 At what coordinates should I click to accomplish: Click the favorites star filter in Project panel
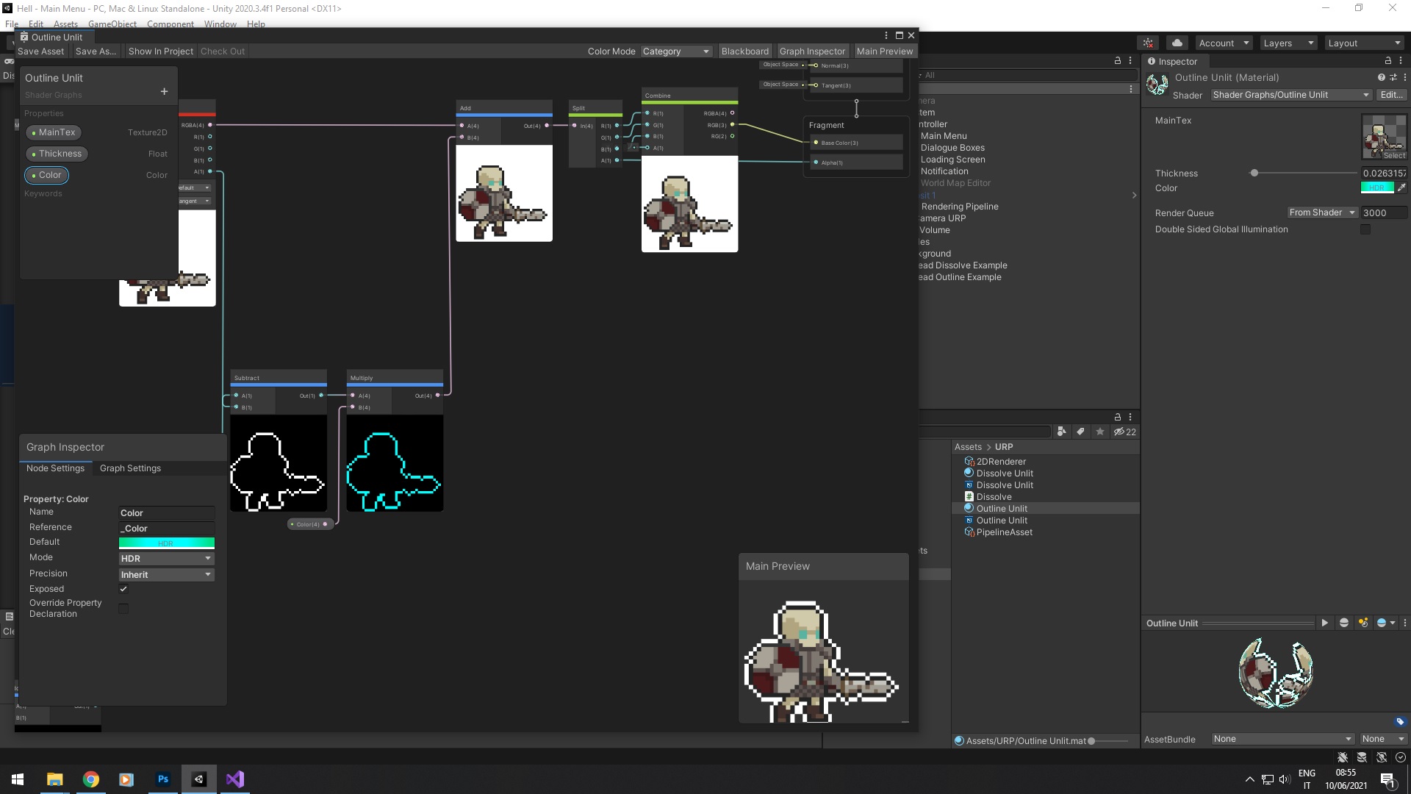[1099, 432]
